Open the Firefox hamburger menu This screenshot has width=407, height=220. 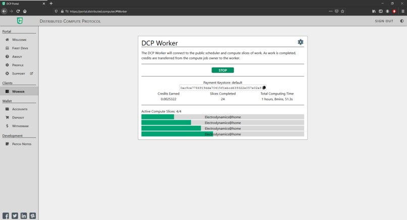[403, 11]
